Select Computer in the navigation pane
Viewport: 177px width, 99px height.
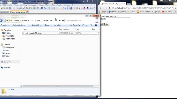[8, 62]
